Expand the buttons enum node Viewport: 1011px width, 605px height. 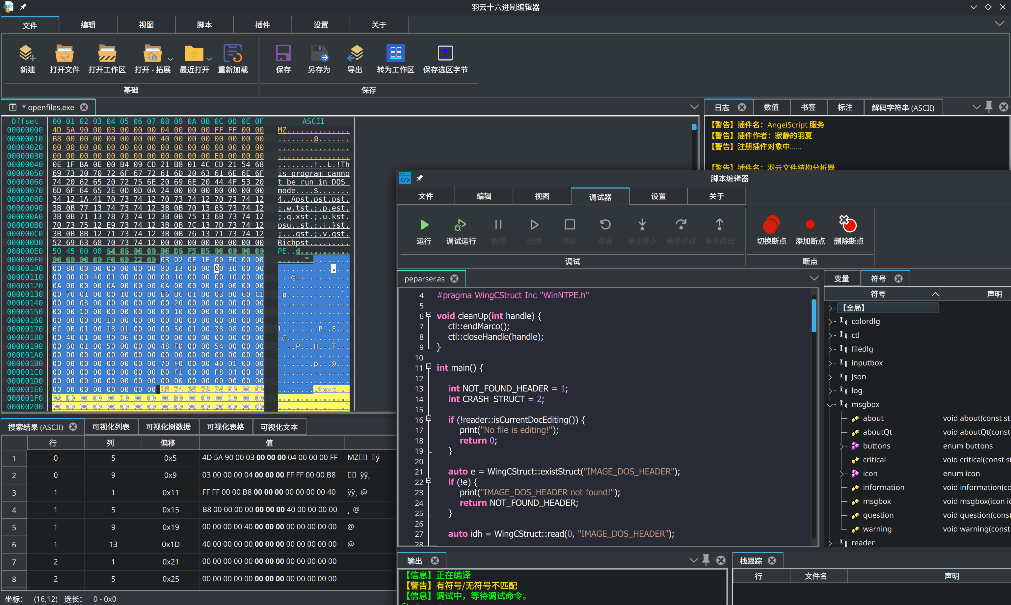(842, 447)
